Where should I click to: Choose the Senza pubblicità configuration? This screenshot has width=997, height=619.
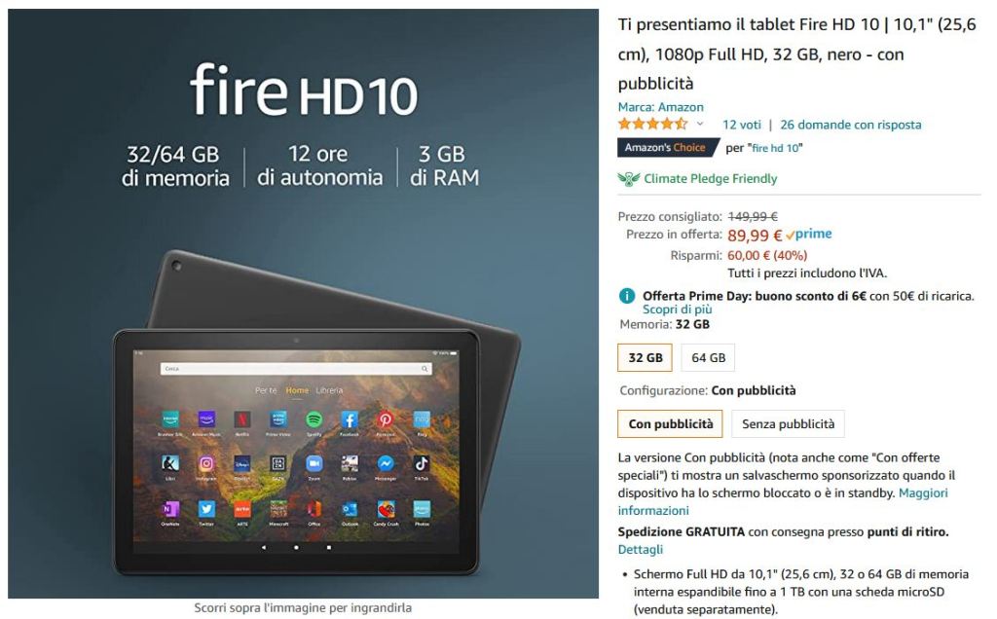click(788, 424)
